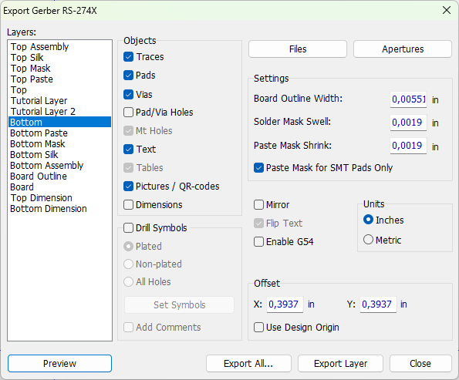Select the highlighted Bottom layer
459x380 pixels.
pyautogui.click(x=59, y=122)
